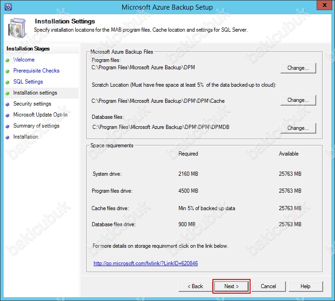Click the 'Program files:' label
The image size is (335, 301).
click(106, 60)
